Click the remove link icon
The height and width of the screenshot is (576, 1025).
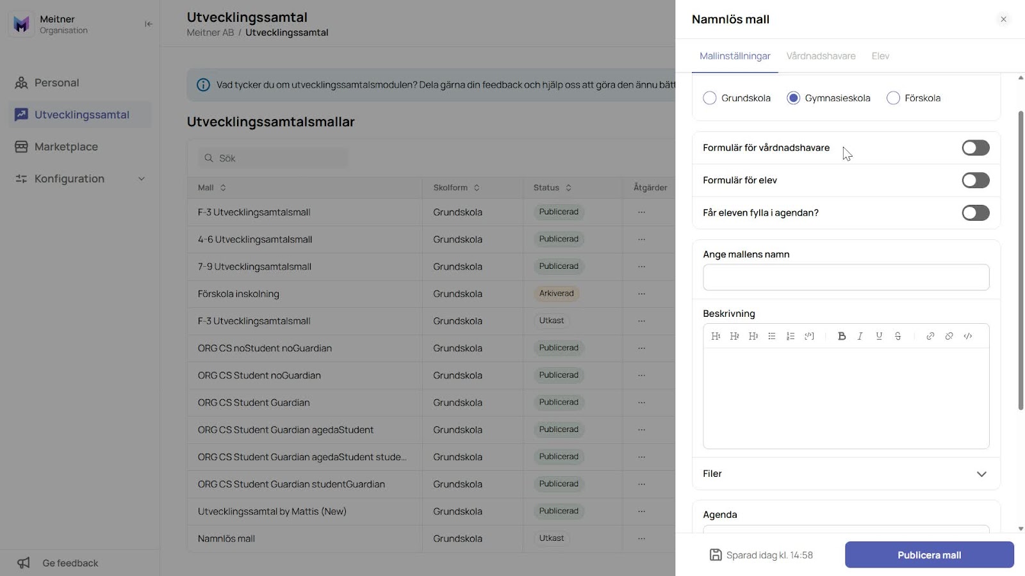(x=949, y=336)
